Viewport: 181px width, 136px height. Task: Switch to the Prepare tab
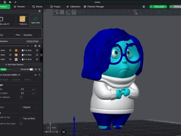5,7
